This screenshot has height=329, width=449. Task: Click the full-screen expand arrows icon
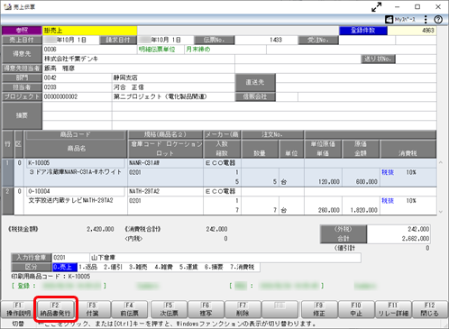pos(376,7)
